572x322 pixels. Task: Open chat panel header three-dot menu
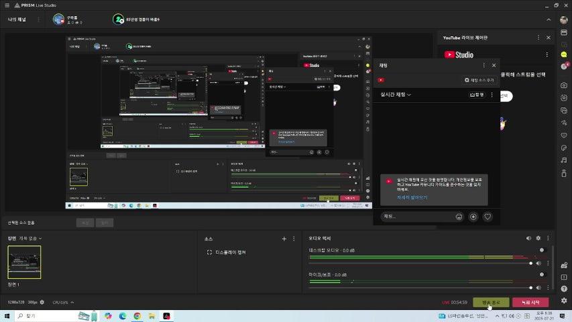click(x=484, y=65)
